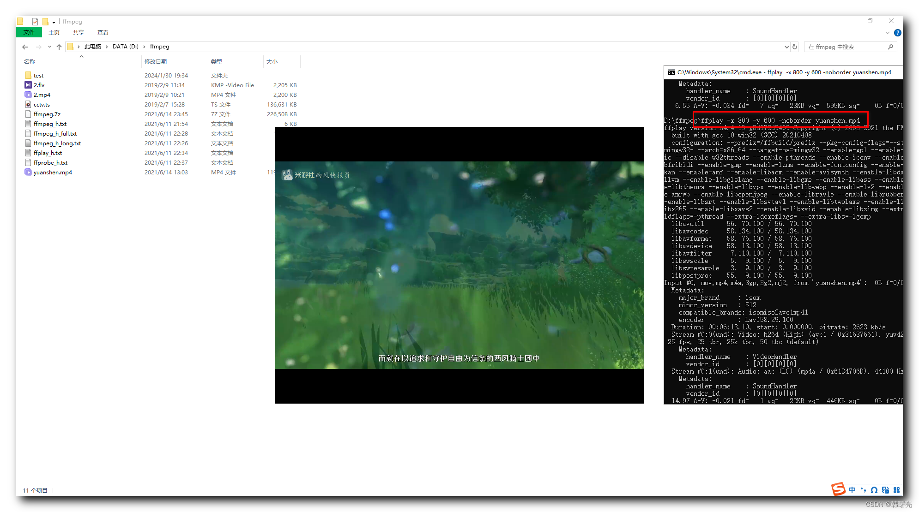Click properties checkbox icon in quick access toolbar
Screen dimensions: 919x512
(x=35, y=21)
